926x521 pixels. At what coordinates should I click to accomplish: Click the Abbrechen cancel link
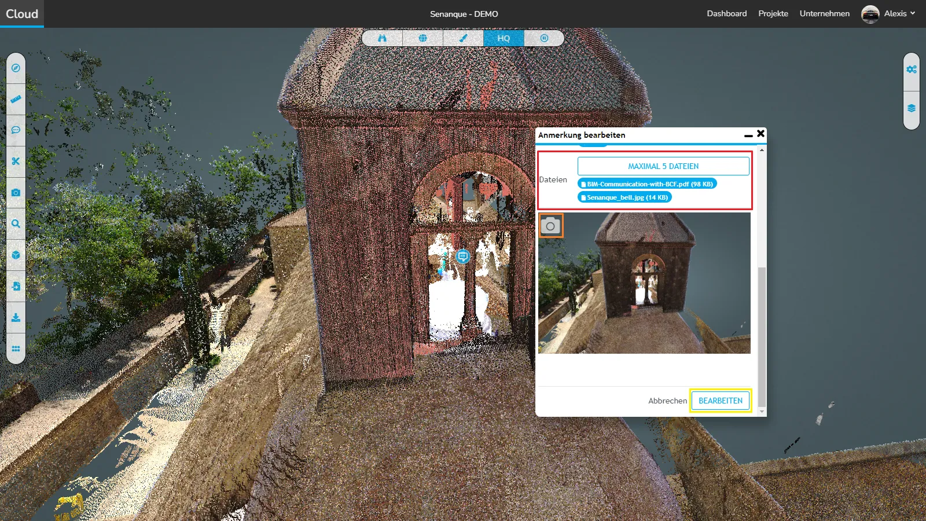[667, 401]
